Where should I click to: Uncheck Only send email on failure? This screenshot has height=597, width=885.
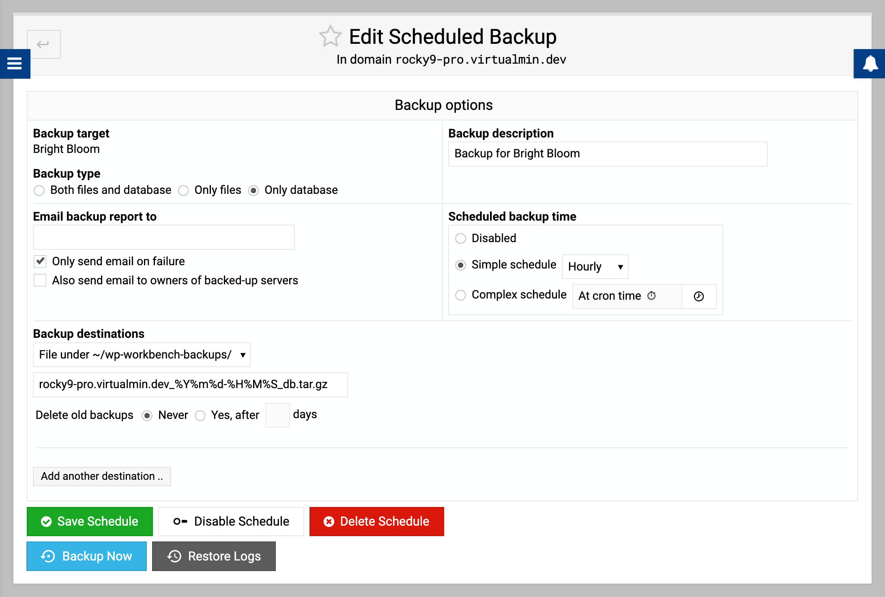coord(40,261)
